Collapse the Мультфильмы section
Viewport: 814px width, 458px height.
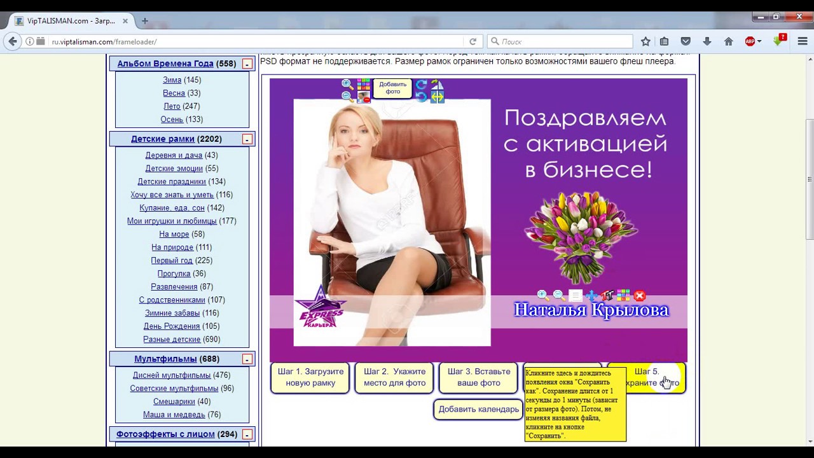pos(247,359)
